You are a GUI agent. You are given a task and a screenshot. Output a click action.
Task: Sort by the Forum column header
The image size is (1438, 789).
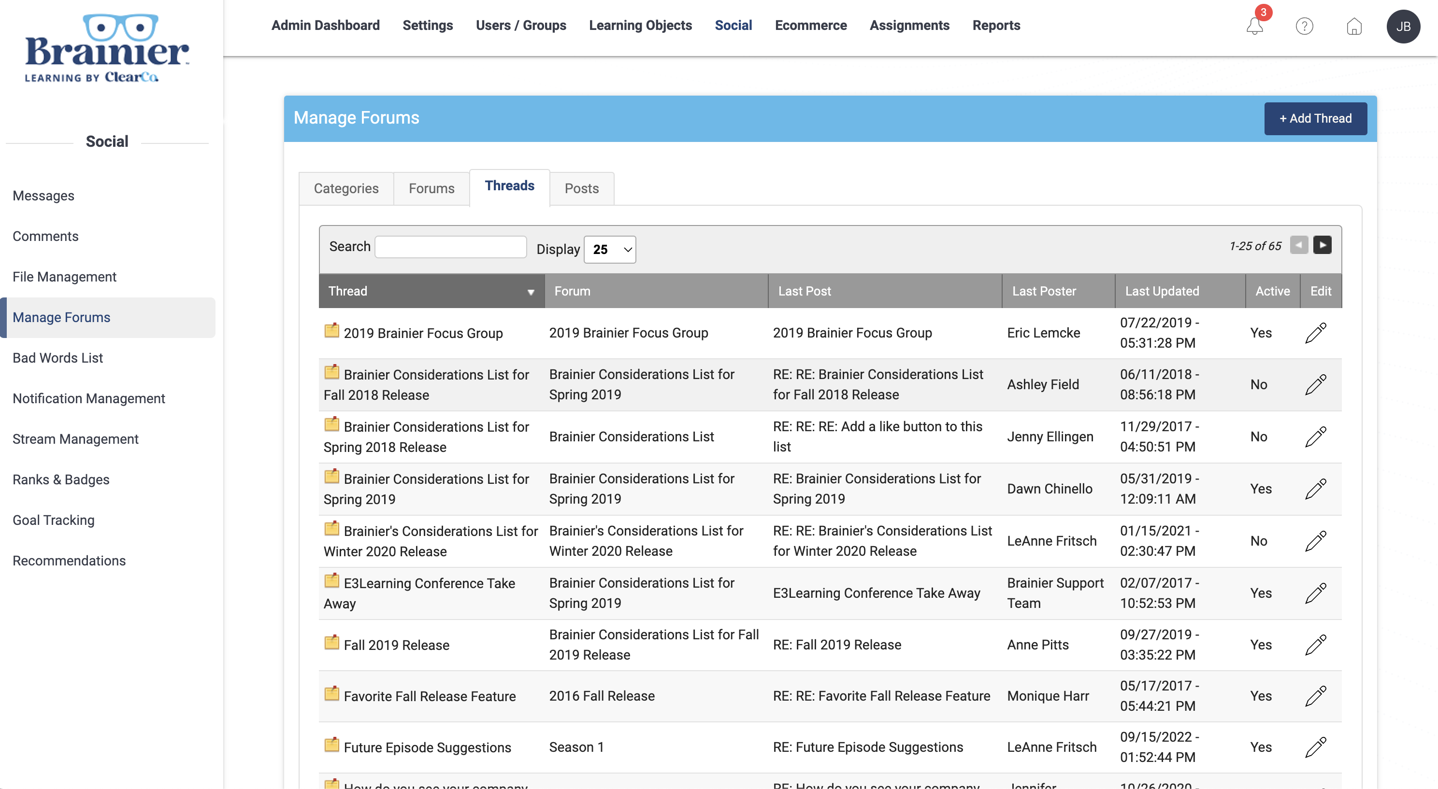click(x=656, y=291)
